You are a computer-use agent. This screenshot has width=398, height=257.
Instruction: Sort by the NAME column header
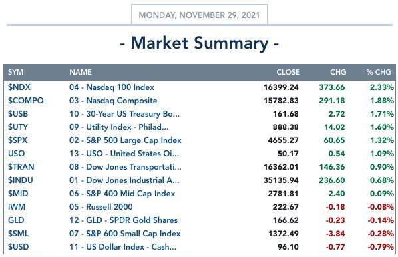tap(81, 72)
